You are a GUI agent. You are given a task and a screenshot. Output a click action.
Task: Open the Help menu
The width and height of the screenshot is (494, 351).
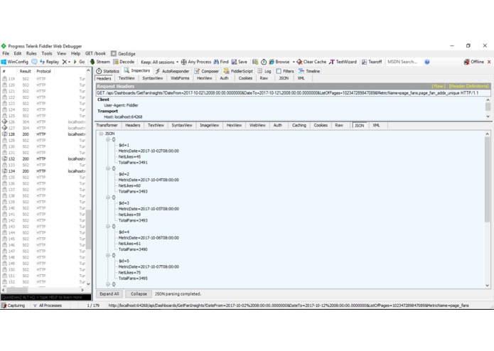pyautogui.click(x=75, y=53)
